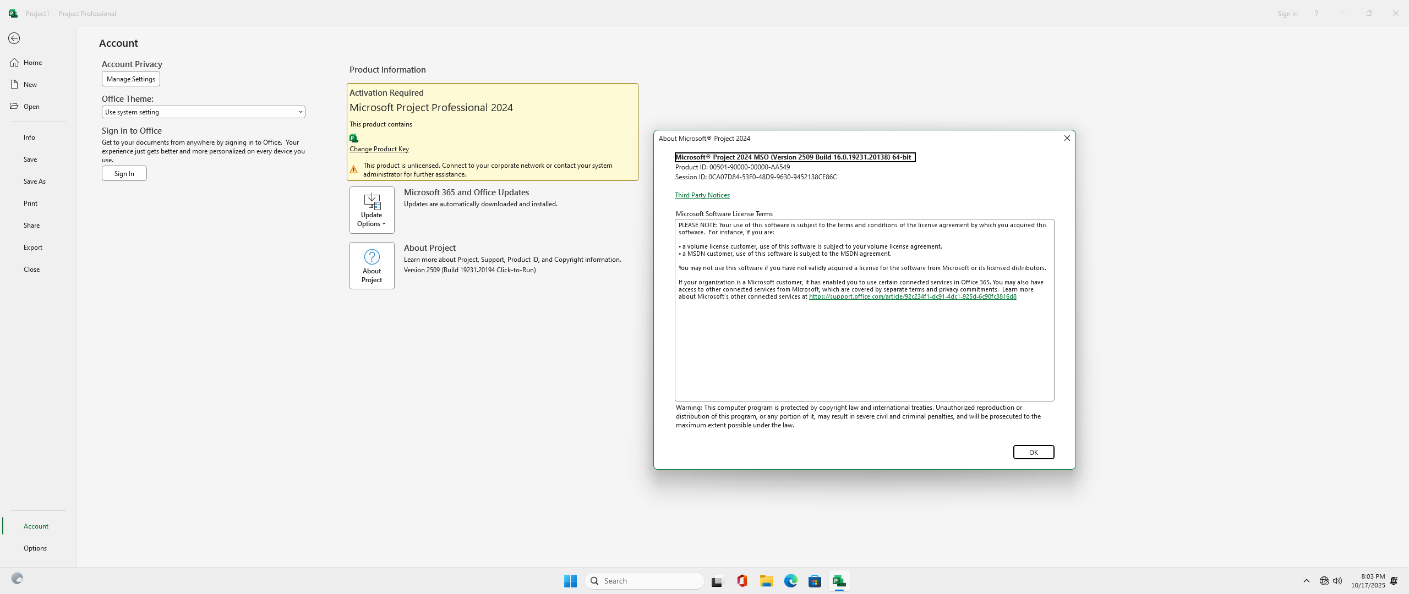Viewport: 1409px width, 594px height.
Task: Open File Explorer from the taskbar
Action: pyautogui.click(x=766, y=581)
